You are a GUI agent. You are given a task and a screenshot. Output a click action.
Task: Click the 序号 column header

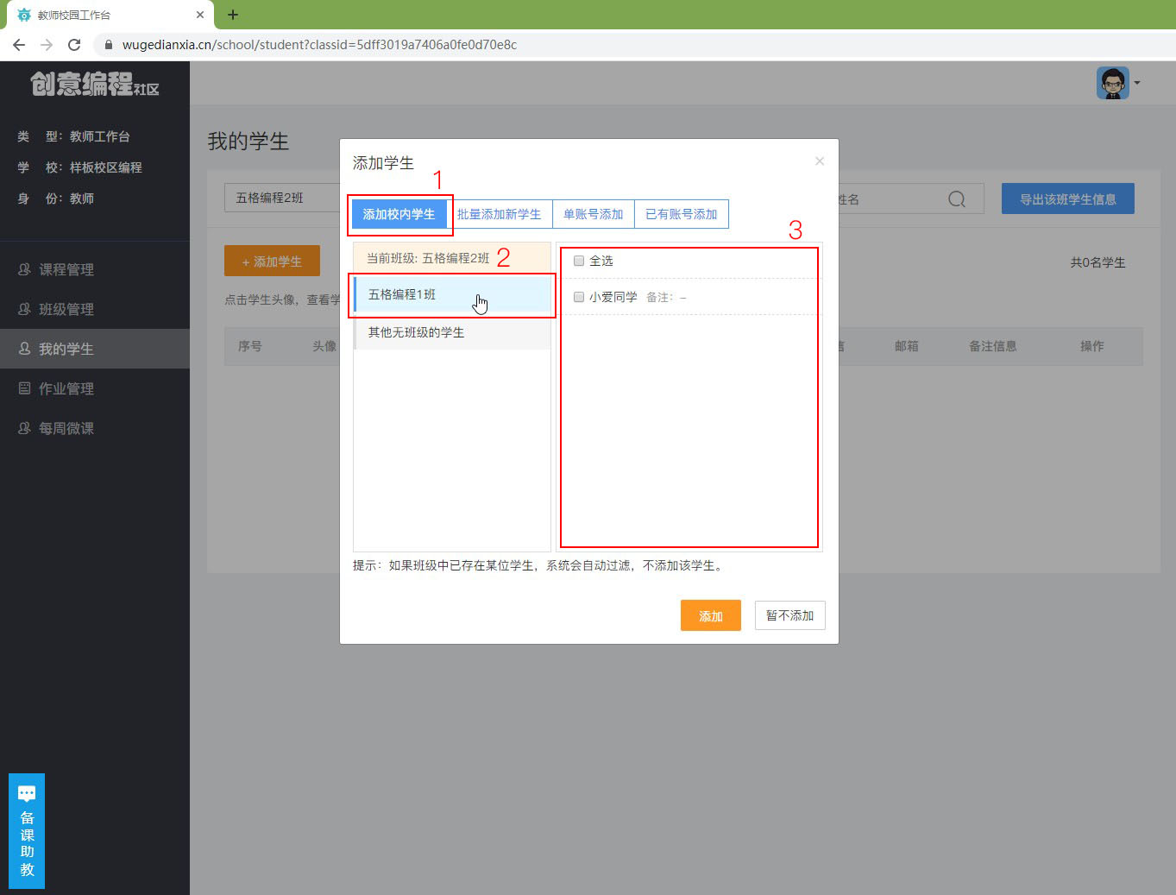(250, 346)
